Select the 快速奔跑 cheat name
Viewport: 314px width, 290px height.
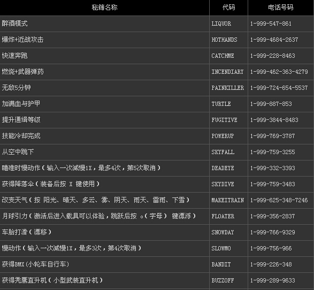point(14,56)
